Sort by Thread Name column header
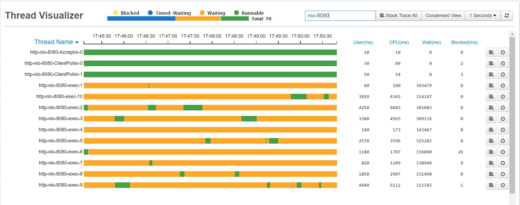Screen dimensions: 520x205 pos(54,42)
